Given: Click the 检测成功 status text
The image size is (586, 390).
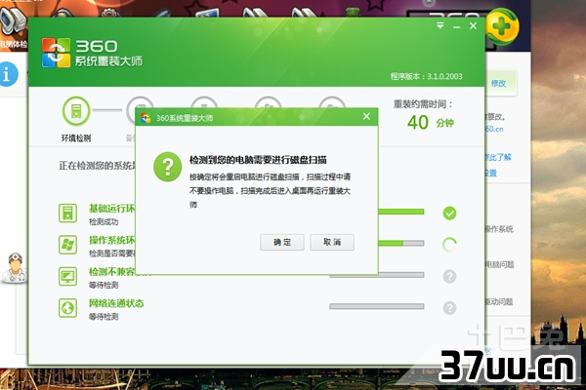Looking at the screenshot, I should point(104,222).
